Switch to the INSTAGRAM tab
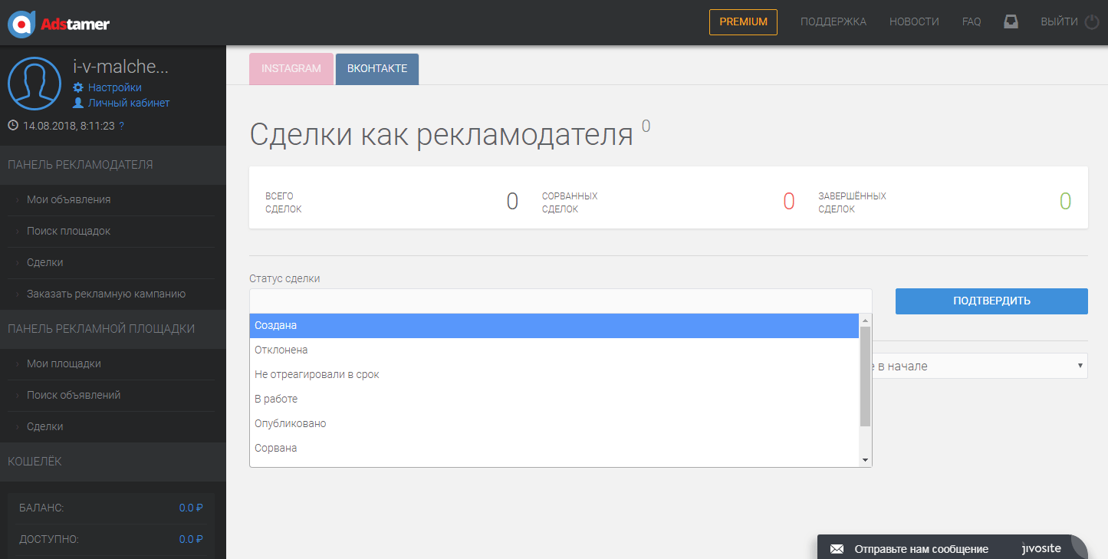The width and height of the screenshot is (1108, 559). (x=291, y=69)
